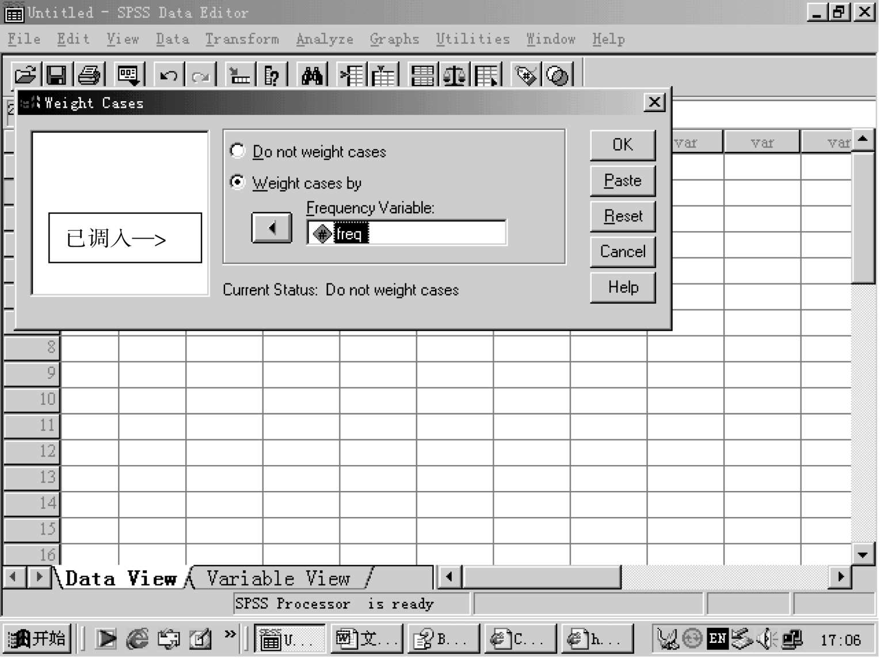This screenshot has width=884, height=663.
Task: Click the fourth quick launch icon before the chevron
Action: 200,638
